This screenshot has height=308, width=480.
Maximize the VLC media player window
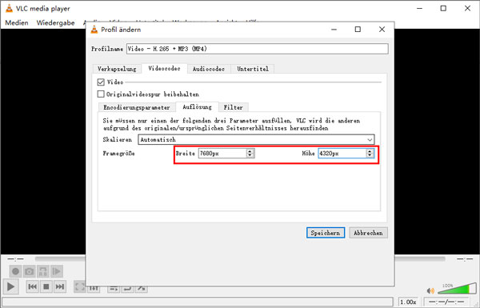coord(443,8)
